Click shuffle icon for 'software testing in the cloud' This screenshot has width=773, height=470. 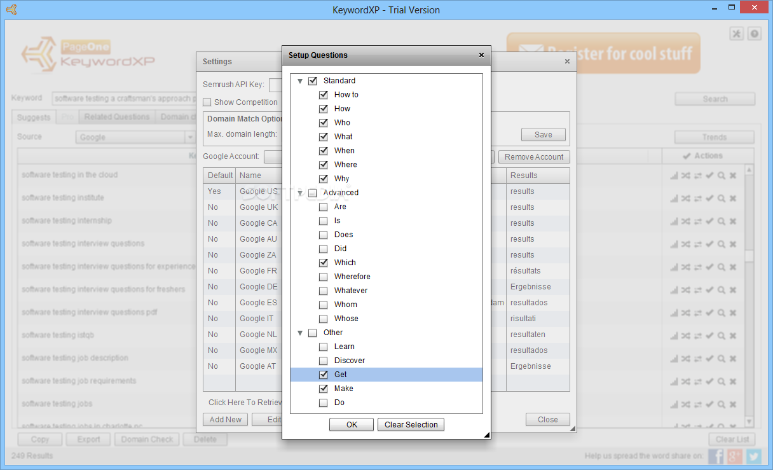[x=686, y=176]
